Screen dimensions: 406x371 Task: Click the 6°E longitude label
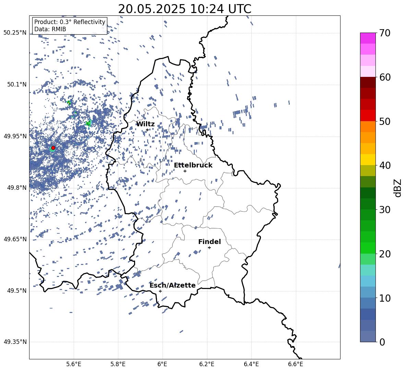[x=163, y=364]
